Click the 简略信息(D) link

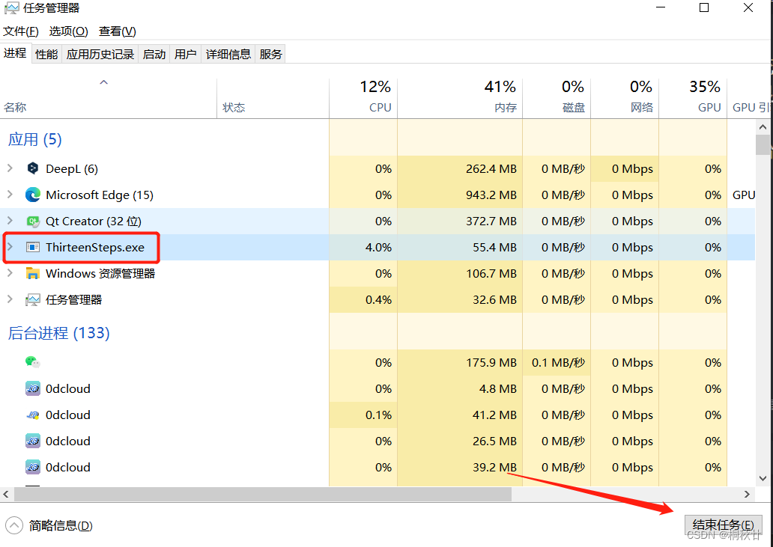click(61, 526)
